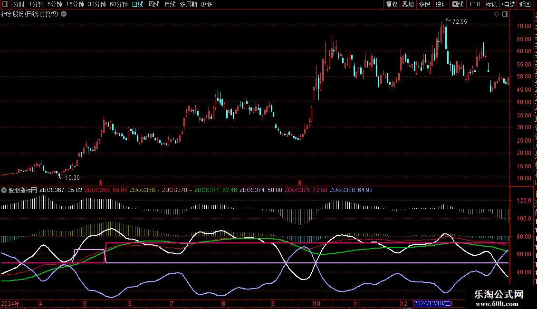This screenshot has height=309, width=537.
Task: Add stock via +自选 button
Action: tap(508, 4)
